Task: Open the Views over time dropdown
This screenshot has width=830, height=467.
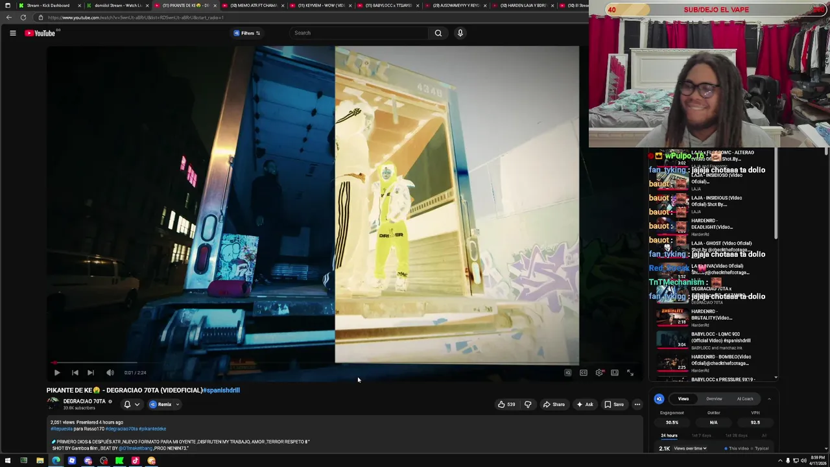Action: [x=691, y=448]
